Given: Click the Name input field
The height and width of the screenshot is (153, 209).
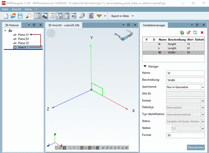Looking at the screenshot, I should [x=185, y=73].
